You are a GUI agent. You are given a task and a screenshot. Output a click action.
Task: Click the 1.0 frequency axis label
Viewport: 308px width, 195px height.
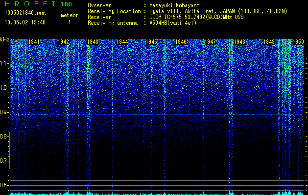click(x=4, y=88)
